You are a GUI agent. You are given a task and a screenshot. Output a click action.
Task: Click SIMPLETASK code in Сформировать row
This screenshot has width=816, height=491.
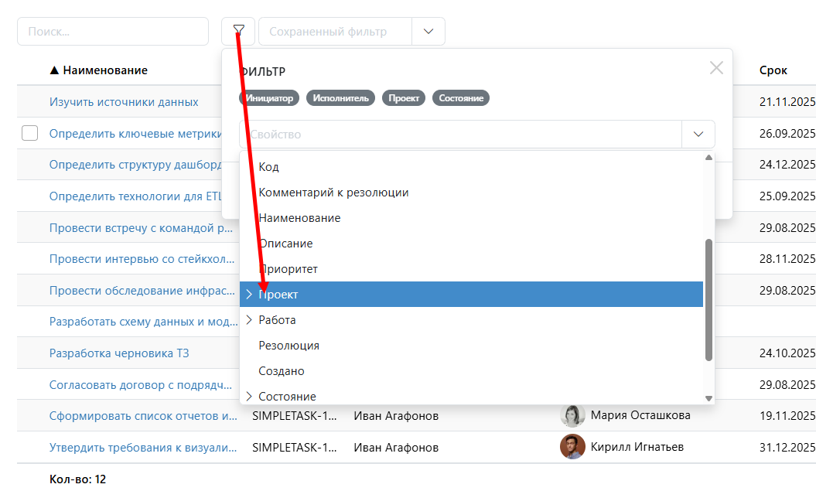click(x=295, y=416)
